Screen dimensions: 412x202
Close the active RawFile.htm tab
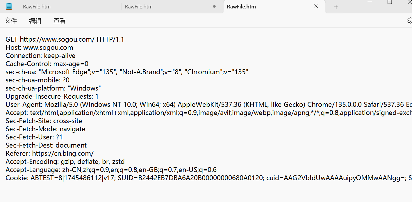316,6
